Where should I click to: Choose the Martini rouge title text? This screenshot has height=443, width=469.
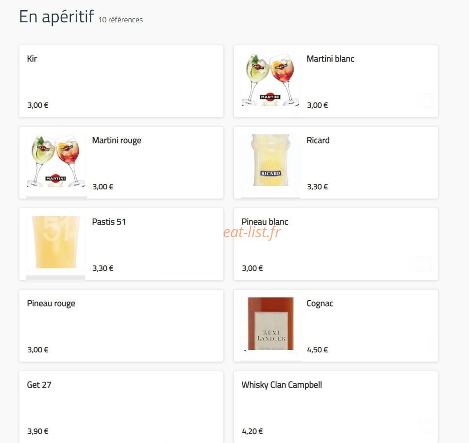point(117,141)
